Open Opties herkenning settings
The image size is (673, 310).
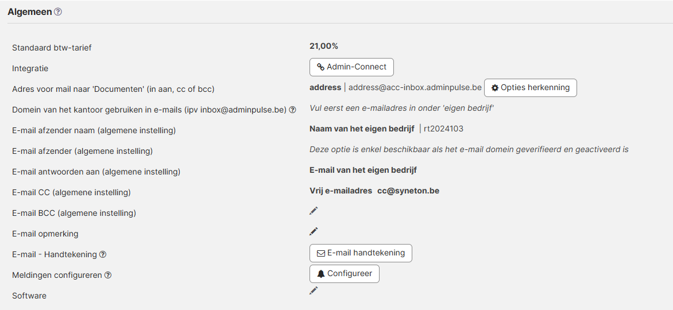[x=530, y=88]
